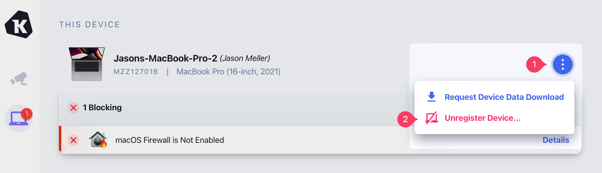Click the MacBook Pro (16-inch, 2021) model text
602x173 pixels.
coord(228,72)
